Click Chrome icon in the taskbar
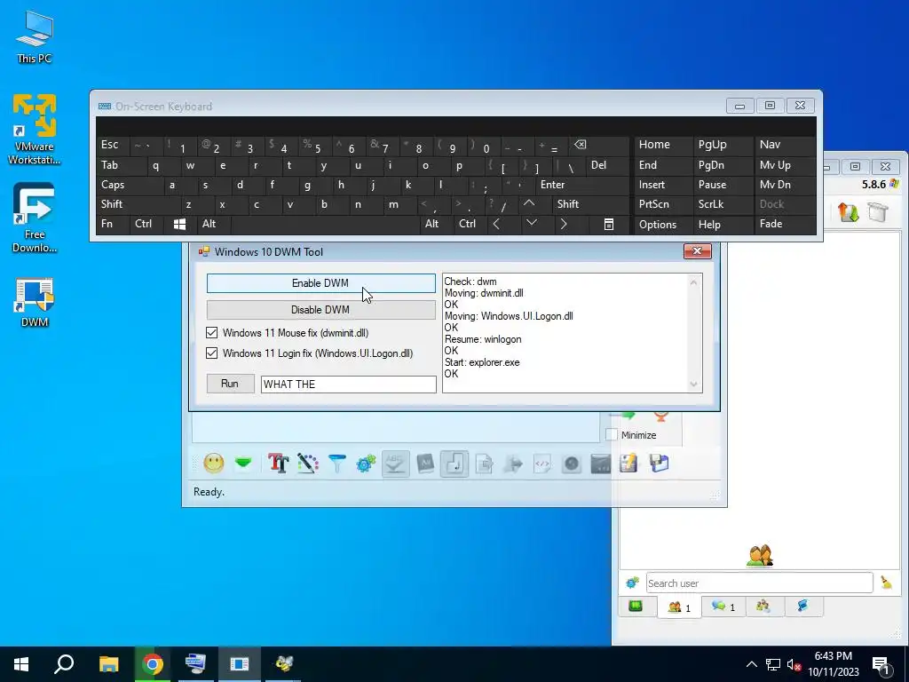The height and width of the screenshot is (682, 909). (x=153, y=664)
